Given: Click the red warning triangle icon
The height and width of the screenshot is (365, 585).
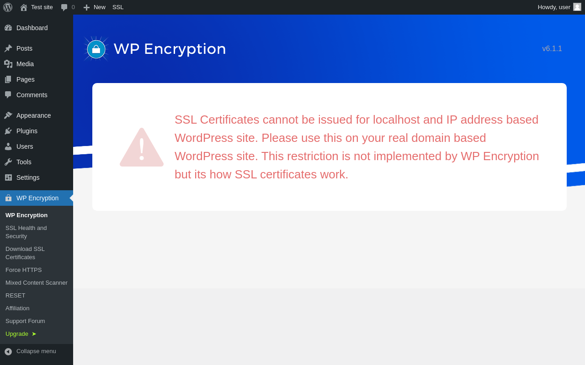Looking at the screenshot, I should (x=142, y=148).
